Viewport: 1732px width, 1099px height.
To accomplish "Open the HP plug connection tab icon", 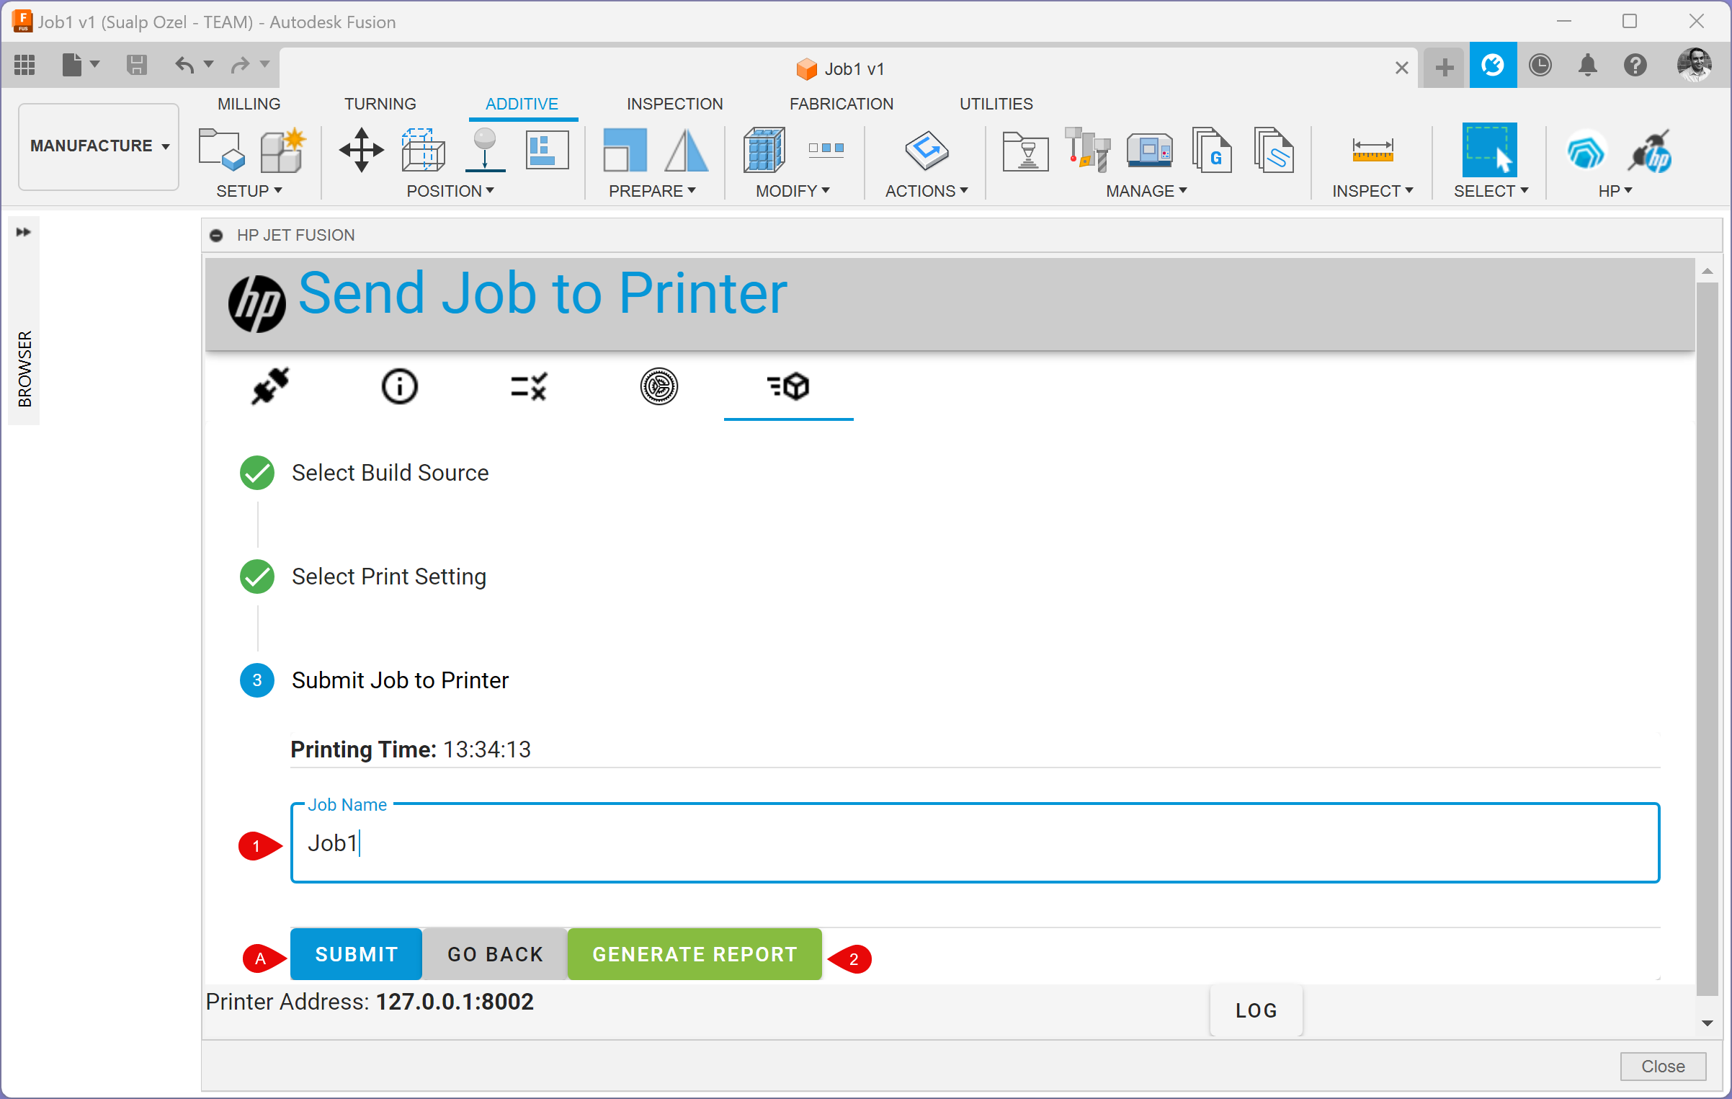I will point(270,386).
